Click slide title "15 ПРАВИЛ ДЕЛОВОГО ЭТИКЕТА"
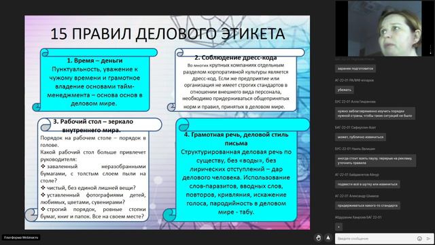Screen dimensions: 435x245 (168, 34)
